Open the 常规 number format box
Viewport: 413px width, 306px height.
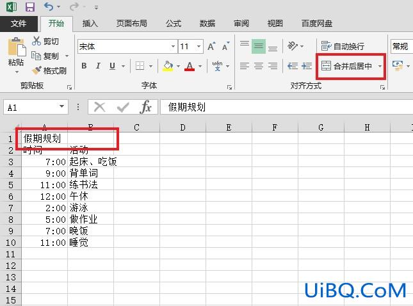(x=401, y=46)
